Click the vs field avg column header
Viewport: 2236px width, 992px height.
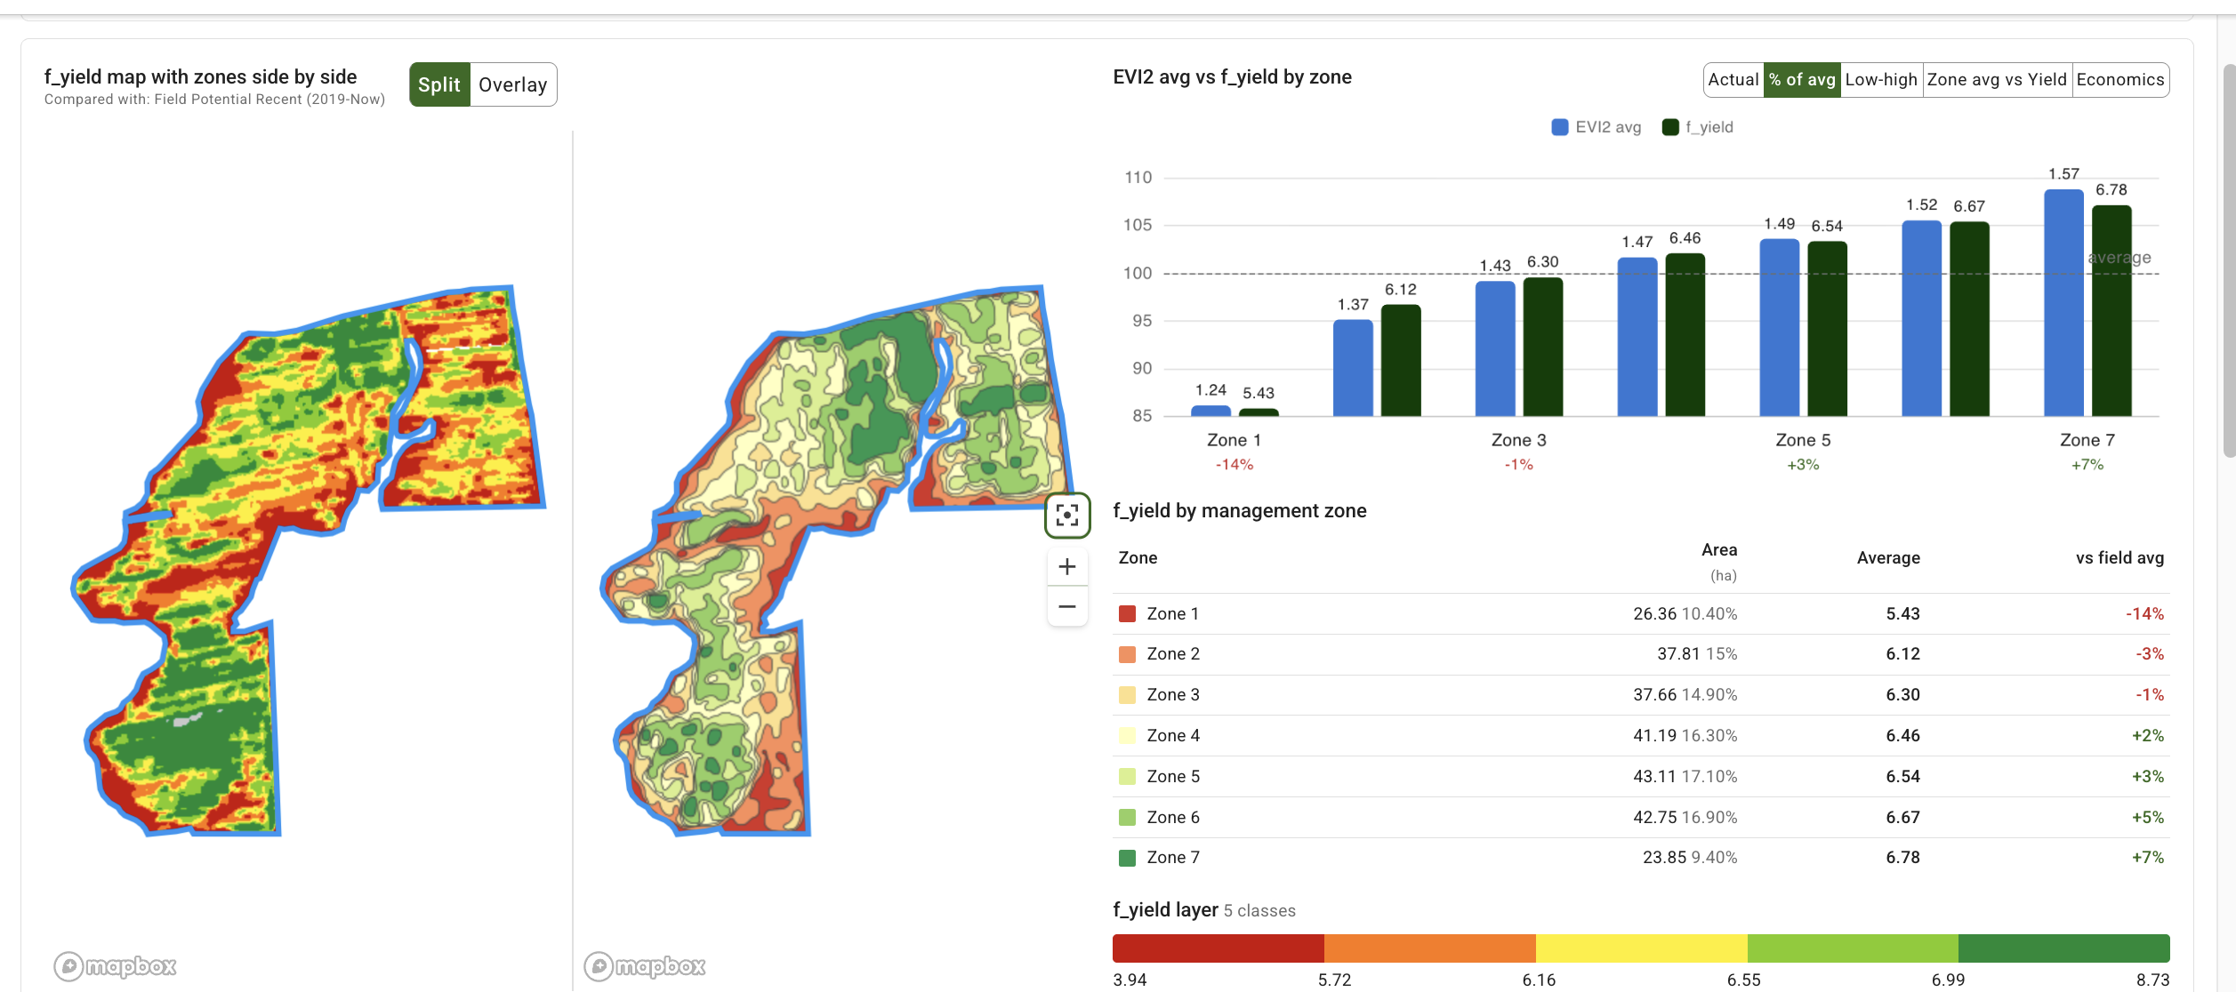coord(2119,558)
